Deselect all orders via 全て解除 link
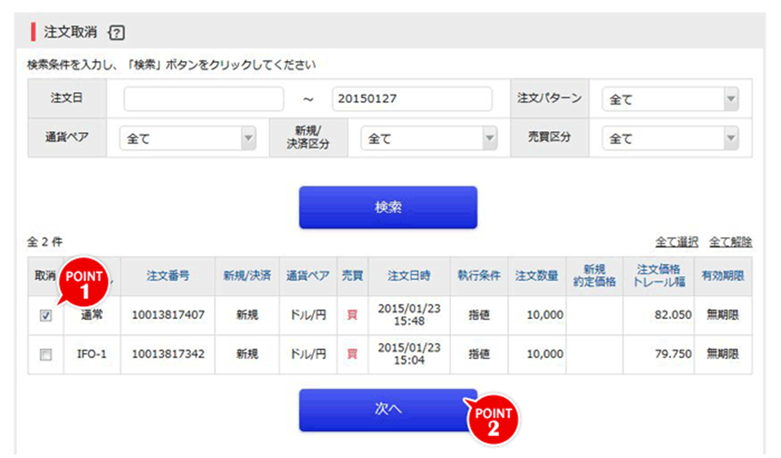Viewport: 781px width, 458px height. [730, 242]
